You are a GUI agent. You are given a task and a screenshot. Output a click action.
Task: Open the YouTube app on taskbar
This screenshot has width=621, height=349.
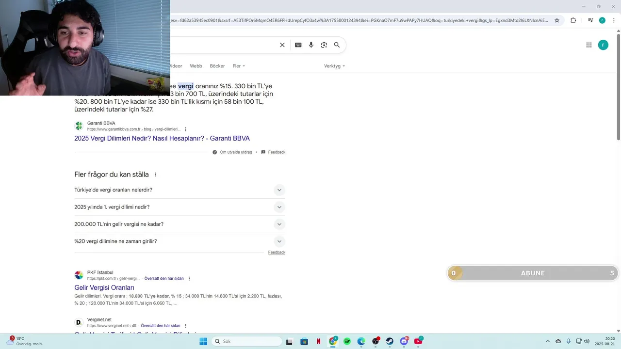point(418,341)
